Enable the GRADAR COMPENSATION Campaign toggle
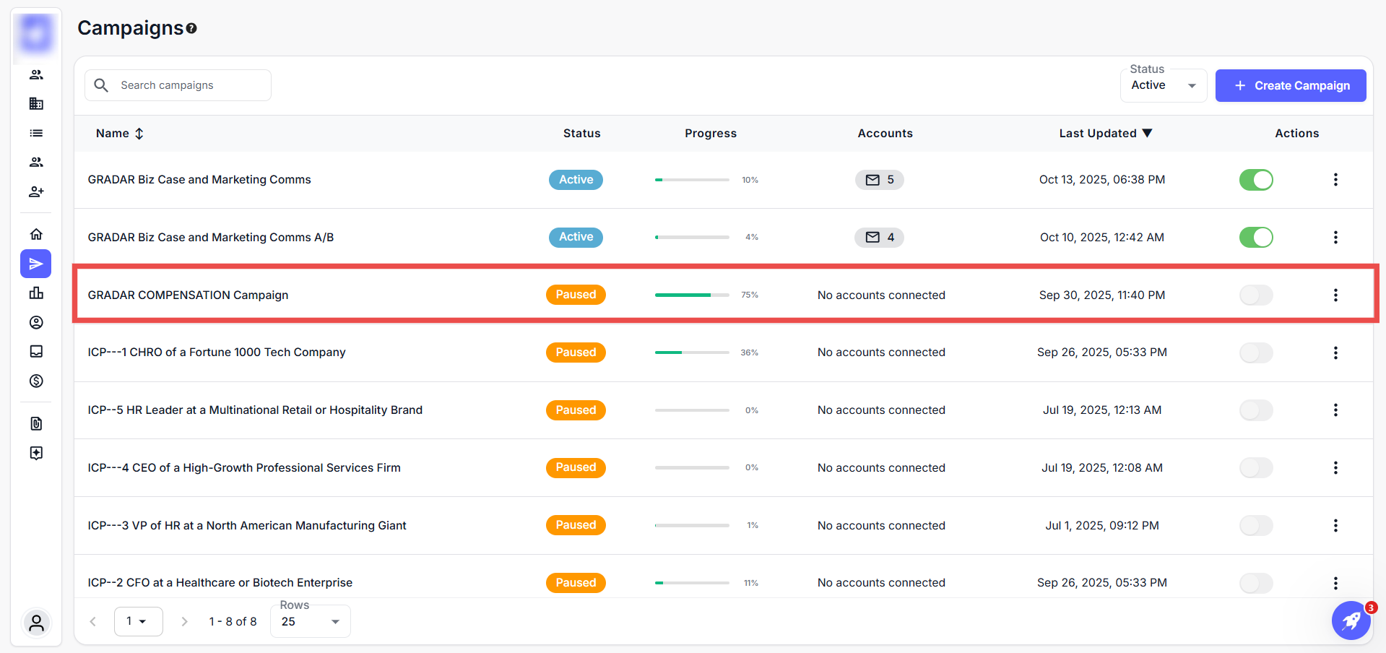This screenshot has height=653, width=1386. tap(1255, 295)
